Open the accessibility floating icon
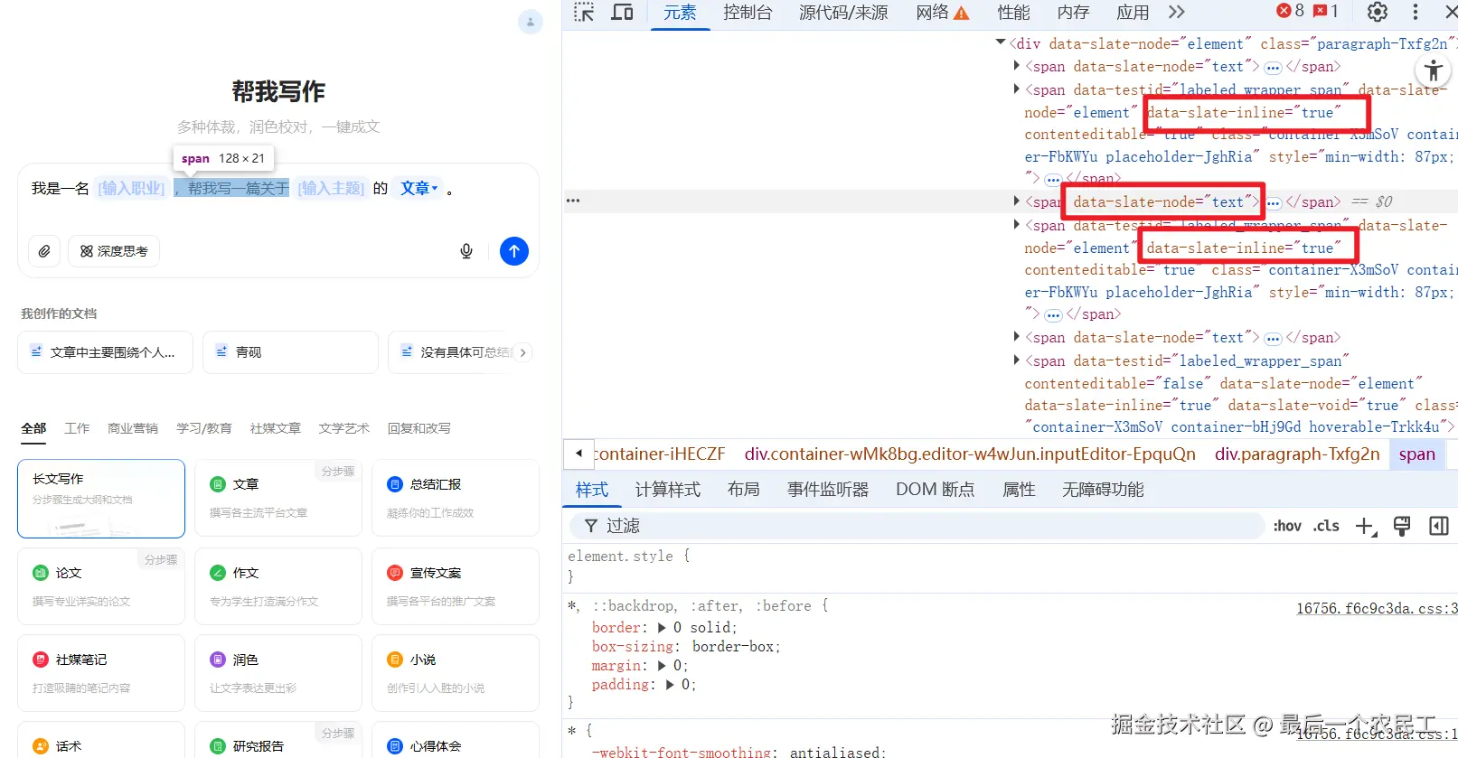The height and width of the screenshot is (758, 1458). [x=1433, y=71]
